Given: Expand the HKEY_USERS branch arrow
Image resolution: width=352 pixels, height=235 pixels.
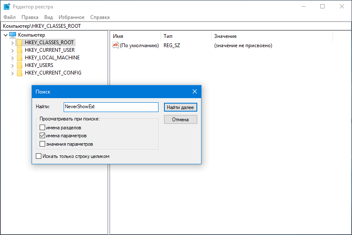Looking at the screenshot, I should point(12,65).
